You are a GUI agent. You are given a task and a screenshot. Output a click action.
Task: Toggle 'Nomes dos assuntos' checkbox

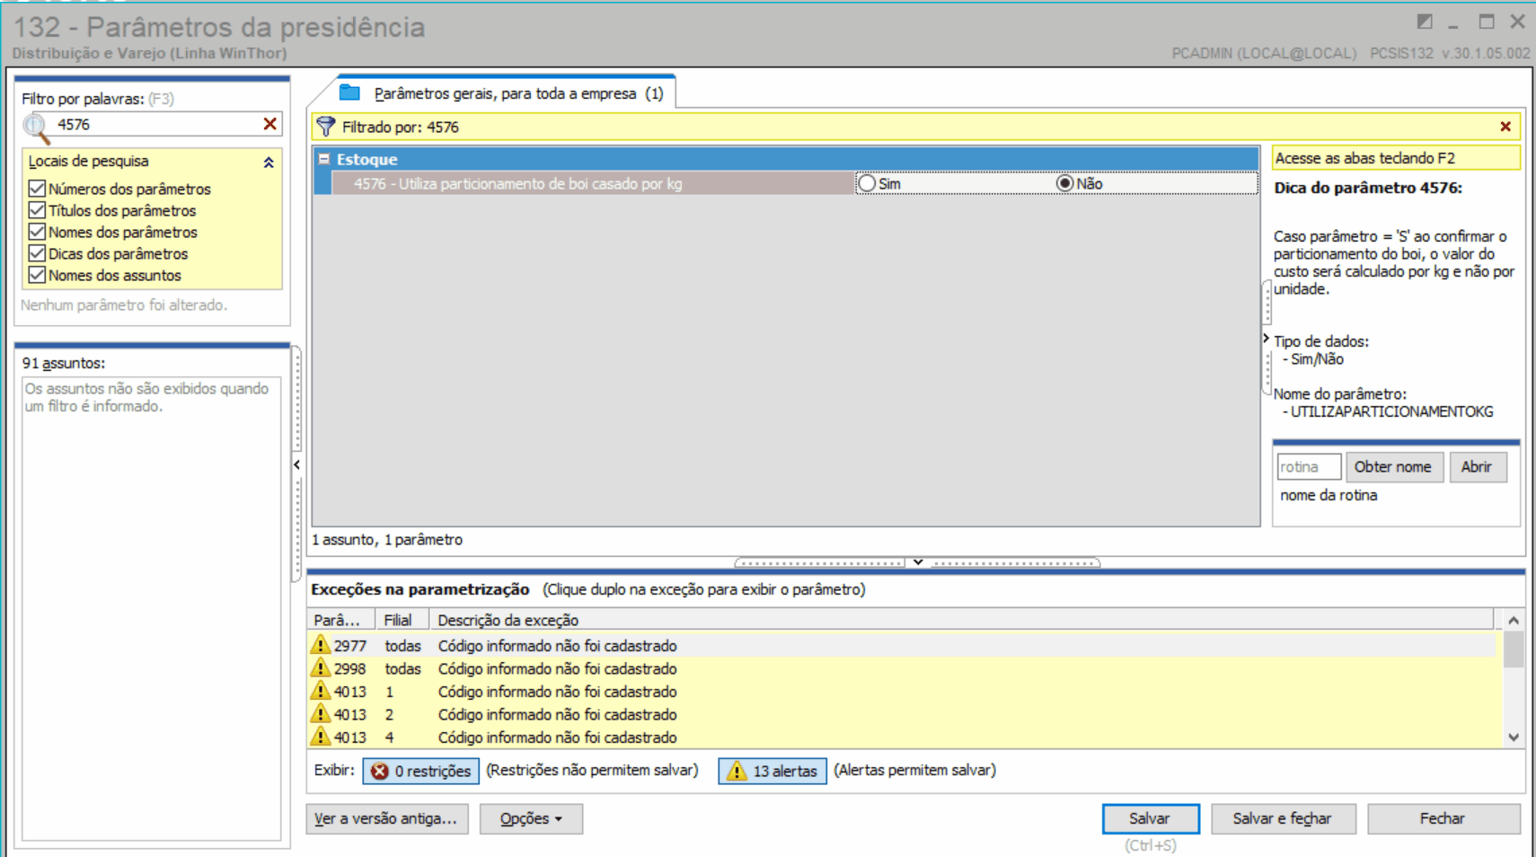tap(37, 275)
